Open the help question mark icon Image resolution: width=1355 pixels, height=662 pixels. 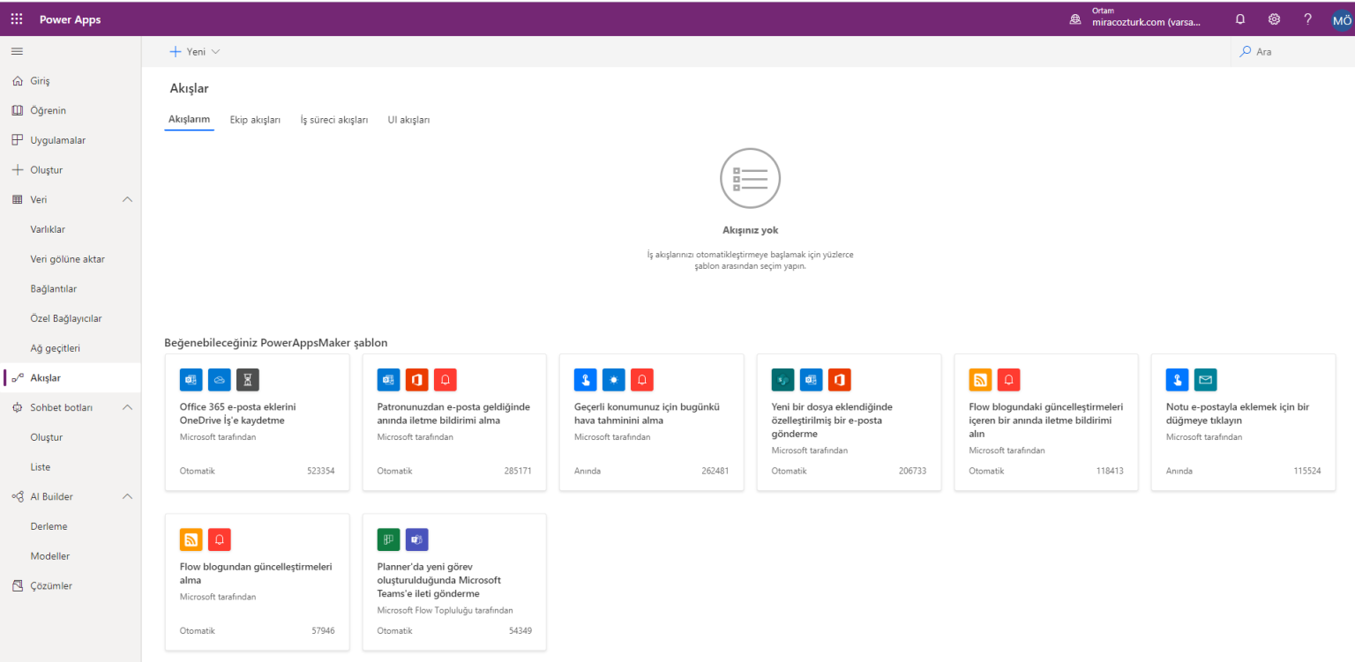coord(1307,19)
